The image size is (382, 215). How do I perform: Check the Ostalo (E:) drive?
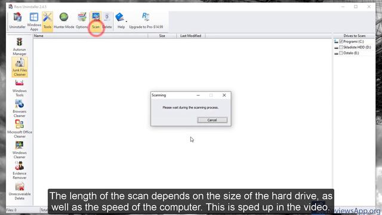(x=341, y=53)
